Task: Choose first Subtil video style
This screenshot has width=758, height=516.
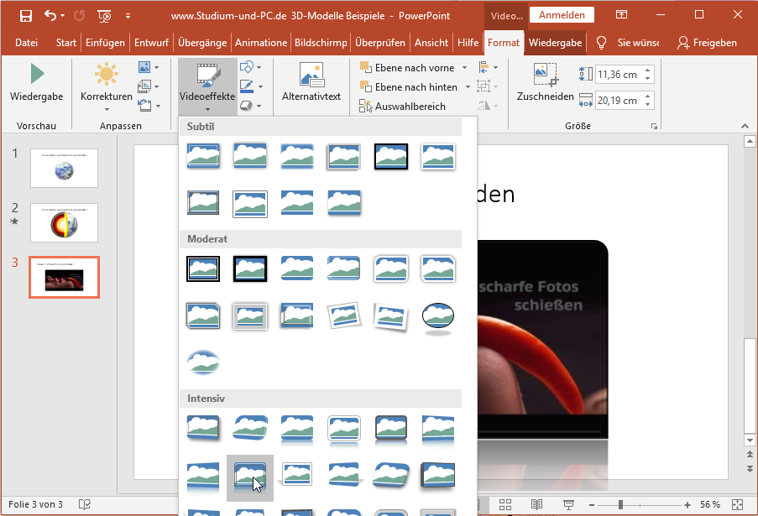Action: click(x=203, y=156)
